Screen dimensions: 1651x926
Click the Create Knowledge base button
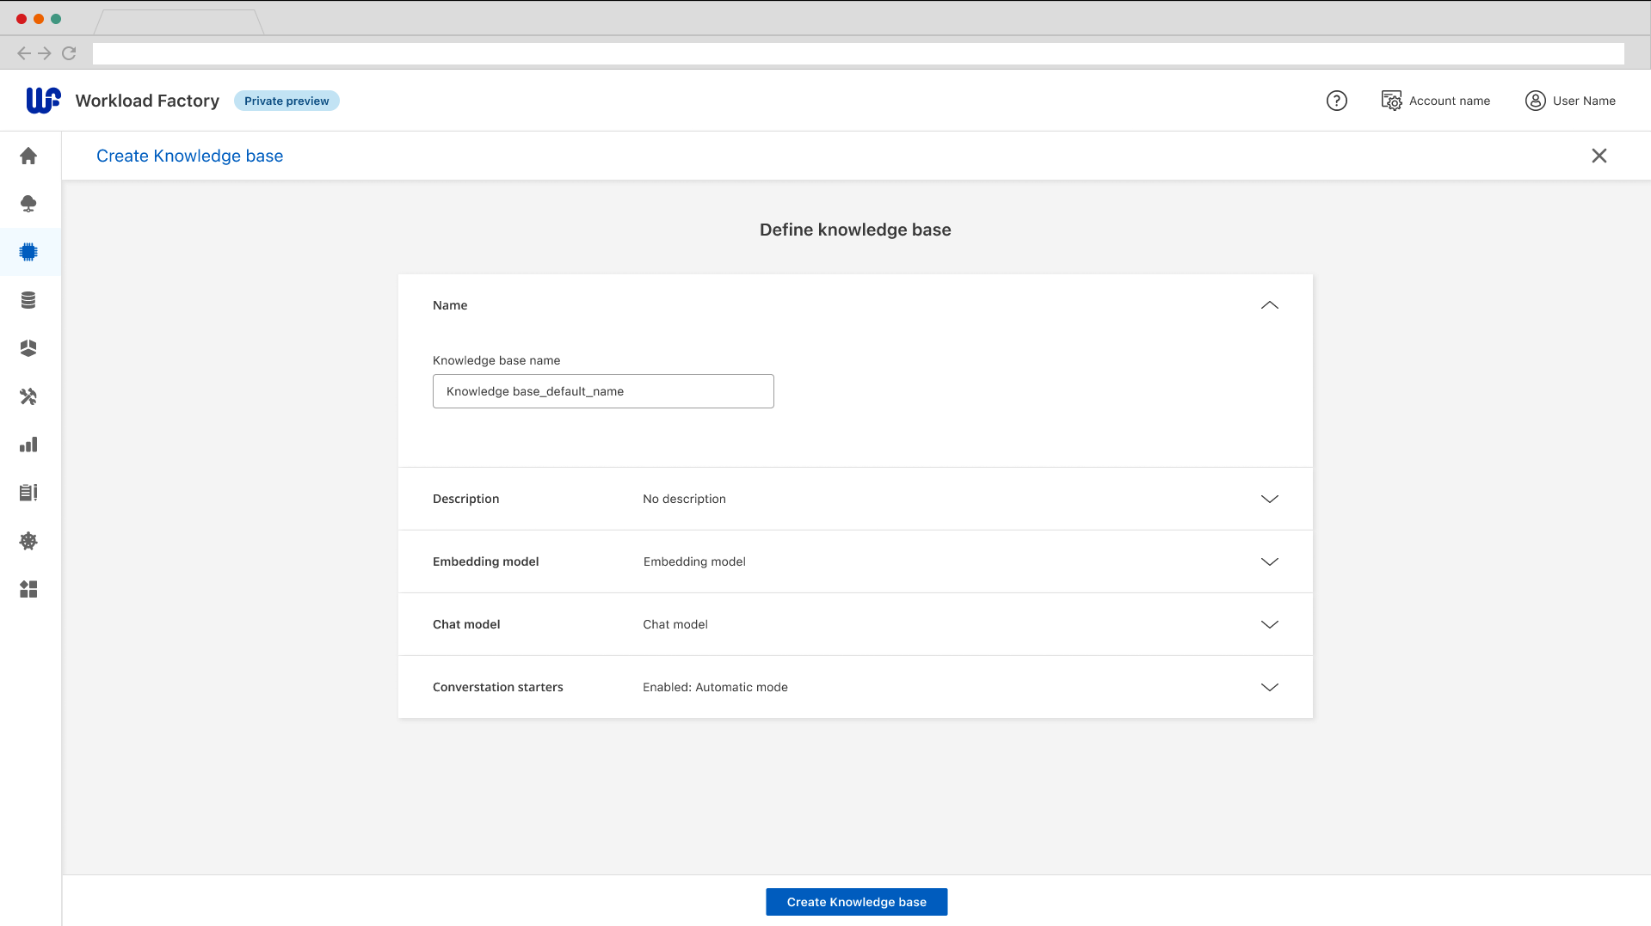[856, 902]
